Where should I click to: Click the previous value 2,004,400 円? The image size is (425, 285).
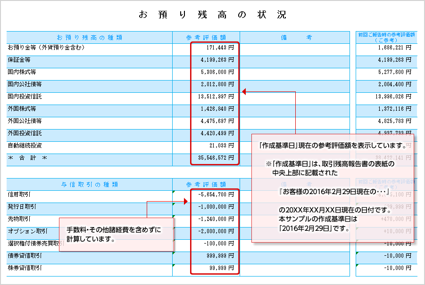[x=395, y=84]
